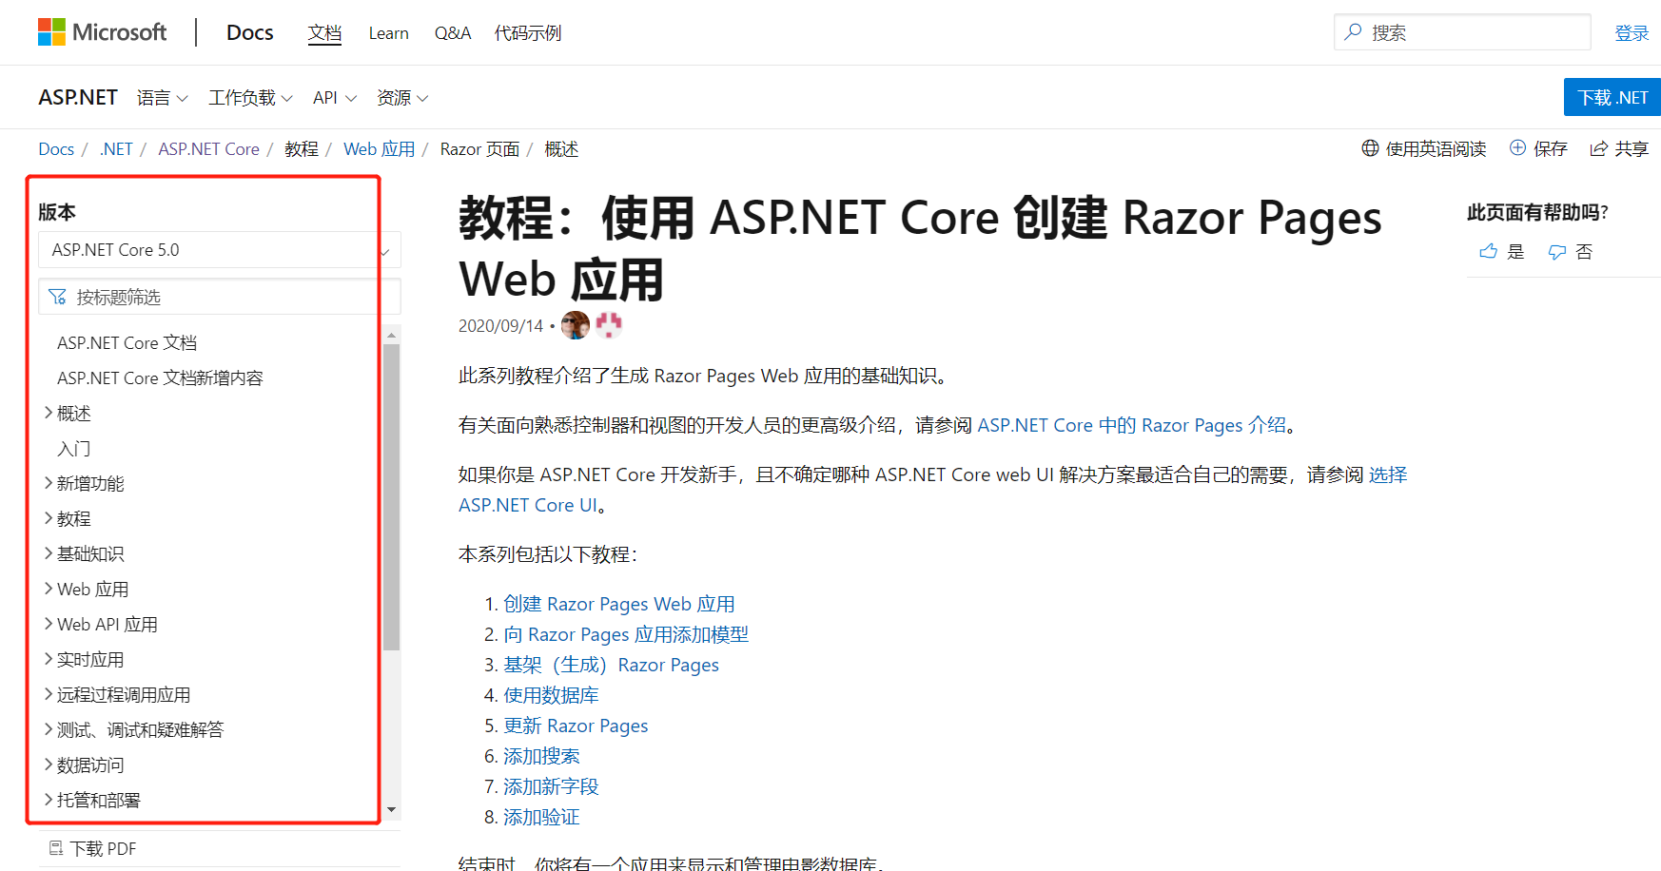Image resolution: width=1661 pixels, height=871 pixels.
Task: Open the ASP.NET Core 文档 item
Action: pos(127,342)
